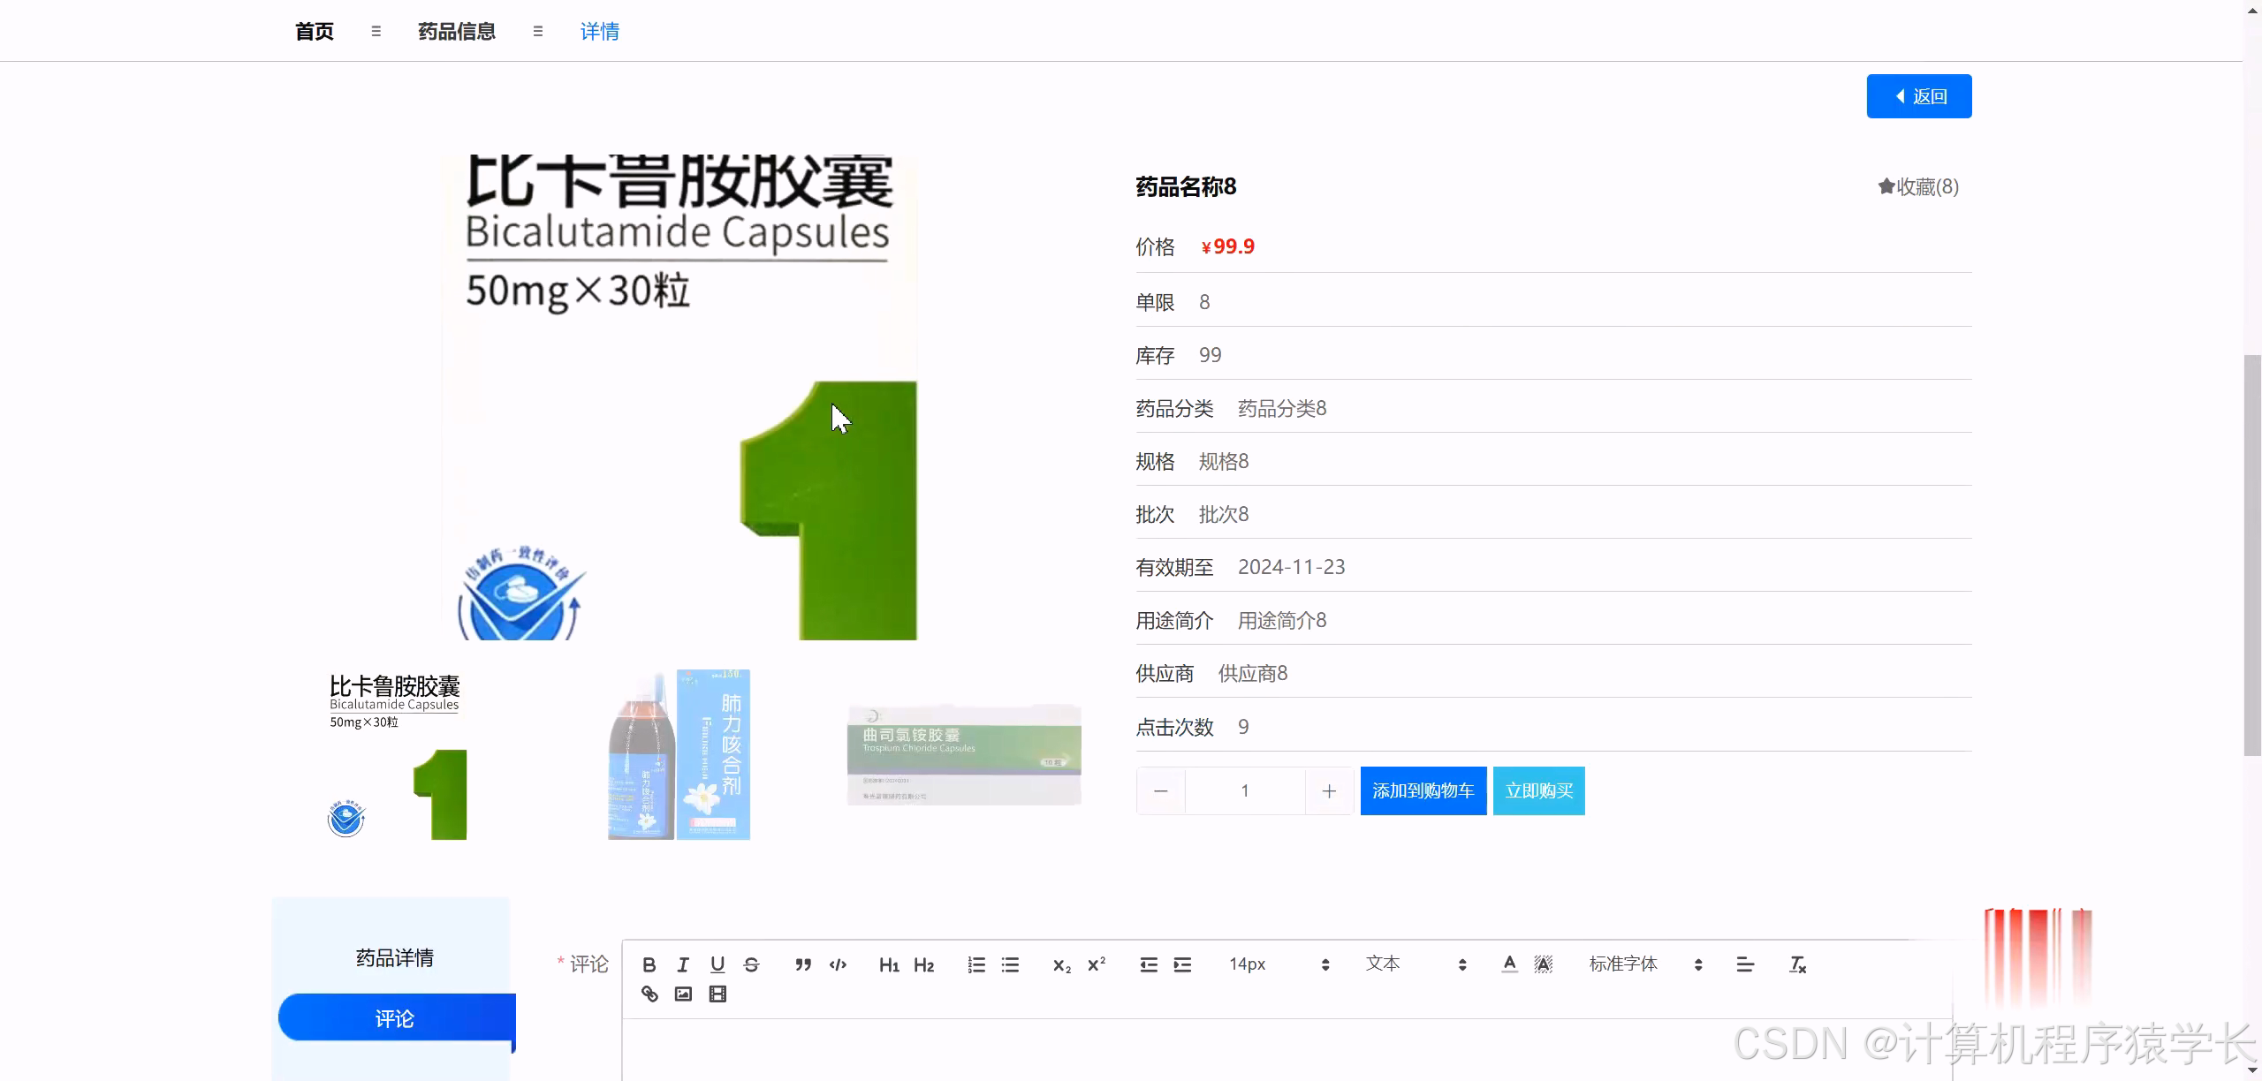
Task: Insert a blockquote in the editor
Action: tap(802, 964)
